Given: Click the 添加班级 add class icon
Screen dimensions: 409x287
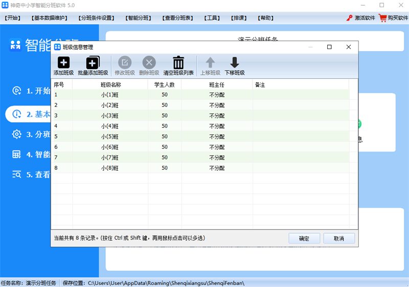Looking at the screenshot, I should 63,62.
